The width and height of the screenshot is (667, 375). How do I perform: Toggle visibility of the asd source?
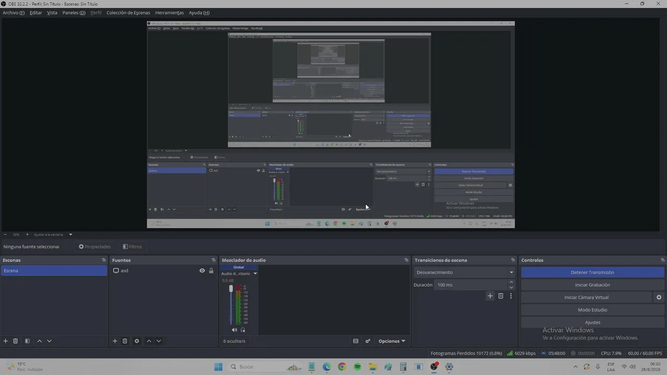202,271
